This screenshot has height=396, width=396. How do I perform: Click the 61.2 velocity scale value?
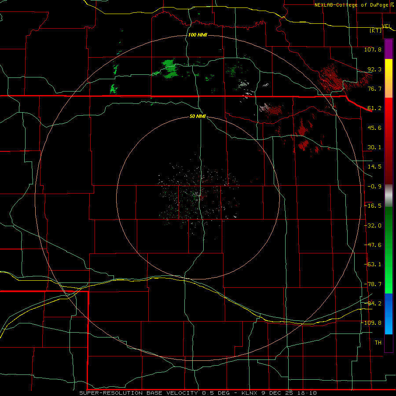coord(374,108)
